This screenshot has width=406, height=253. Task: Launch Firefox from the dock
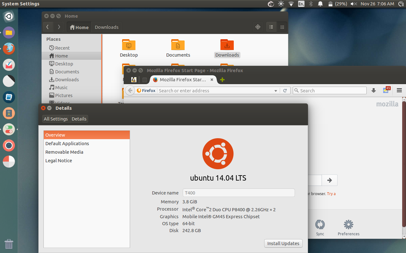pyautogui.click(x=9, y=49)
